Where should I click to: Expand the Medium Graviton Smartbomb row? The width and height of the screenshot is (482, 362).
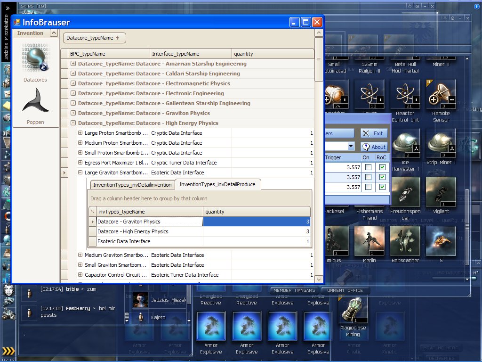click(x=80, y=255)
